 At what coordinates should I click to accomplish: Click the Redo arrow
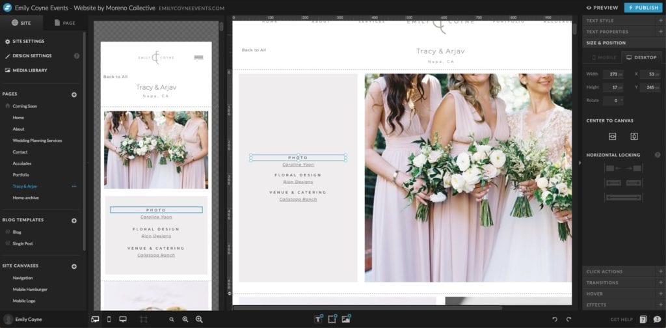(x=568, y=320)
